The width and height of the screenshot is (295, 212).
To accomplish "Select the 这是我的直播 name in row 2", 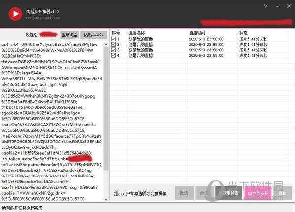I will (140, 45).
